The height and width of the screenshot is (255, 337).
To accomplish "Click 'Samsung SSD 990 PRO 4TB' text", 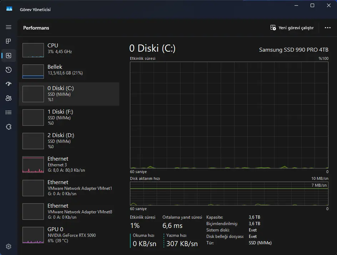I will coord(293,50).
